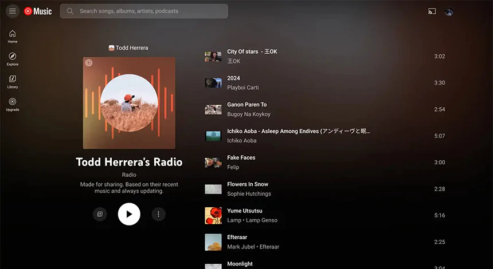Click Fake Faces thumbnail
Image resolution: width=493 pixels, height=269 pixels.
tap(213, 163)
